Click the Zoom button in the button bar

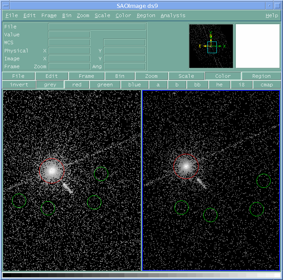tap(151, 76)
